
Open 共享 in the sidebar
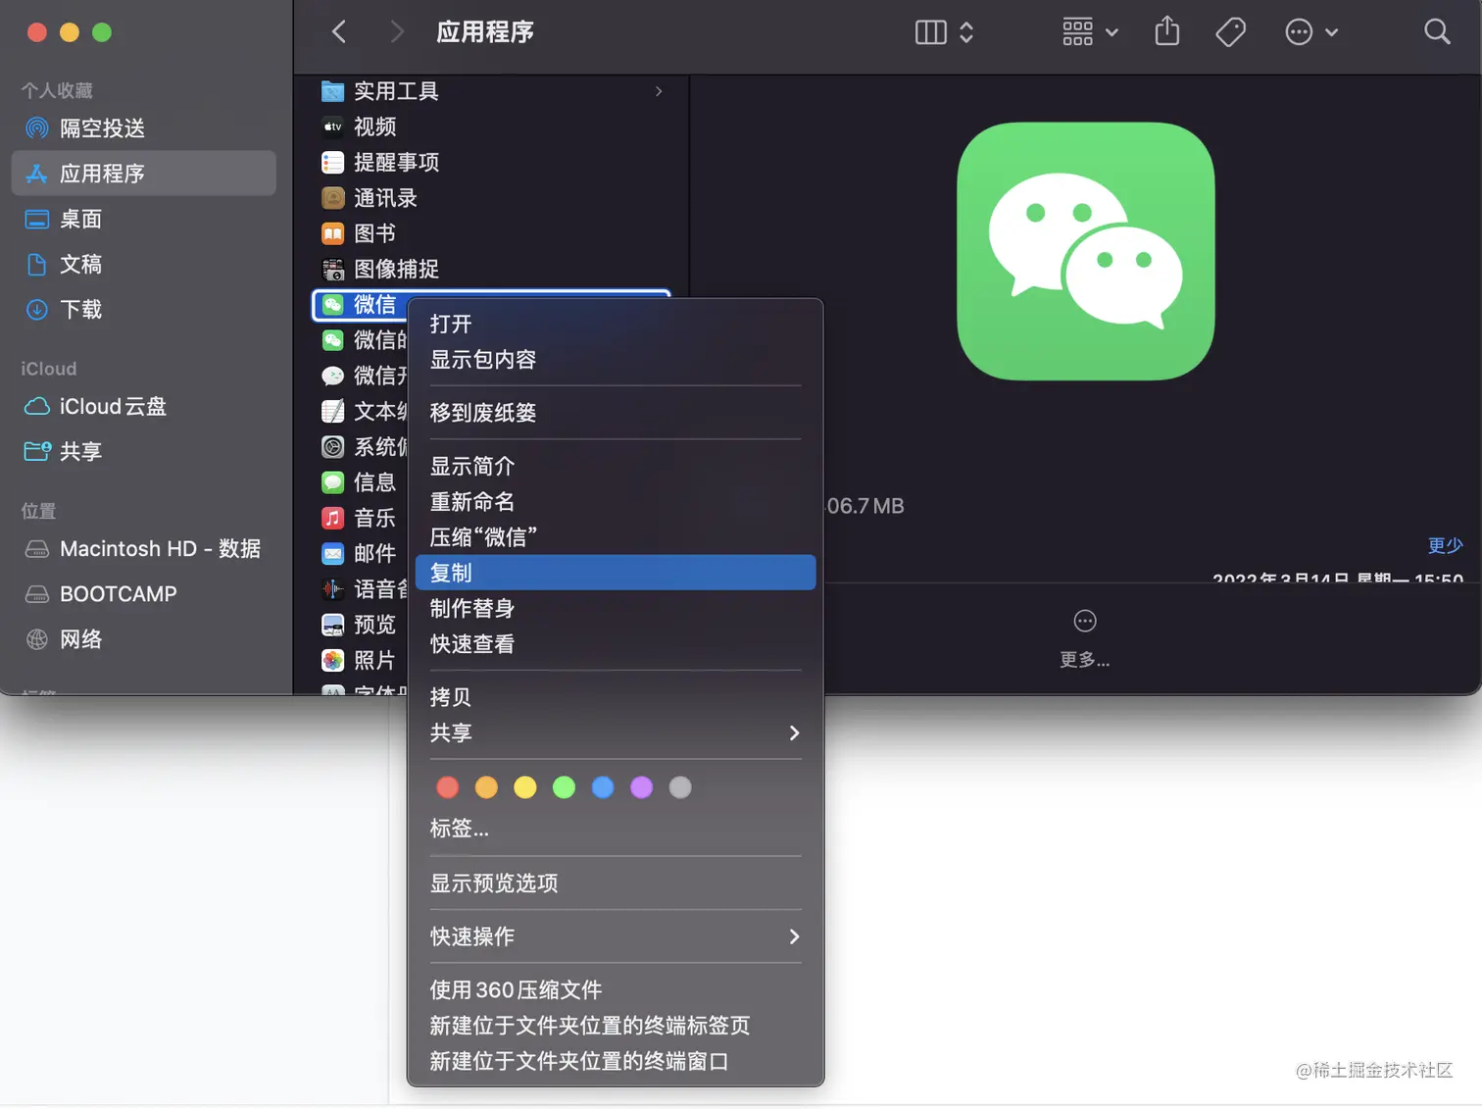point(143,451)
